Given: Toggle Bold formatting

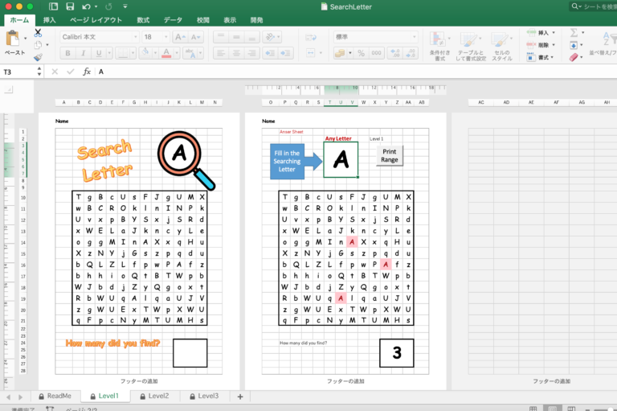Looking at the screenshot, I should point(67,53).
